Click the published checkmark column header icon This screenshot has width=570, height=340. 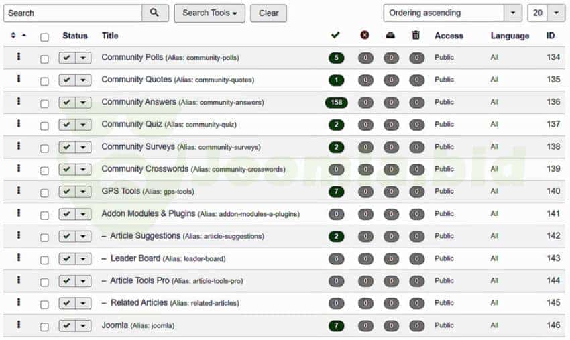pos(335,36)
